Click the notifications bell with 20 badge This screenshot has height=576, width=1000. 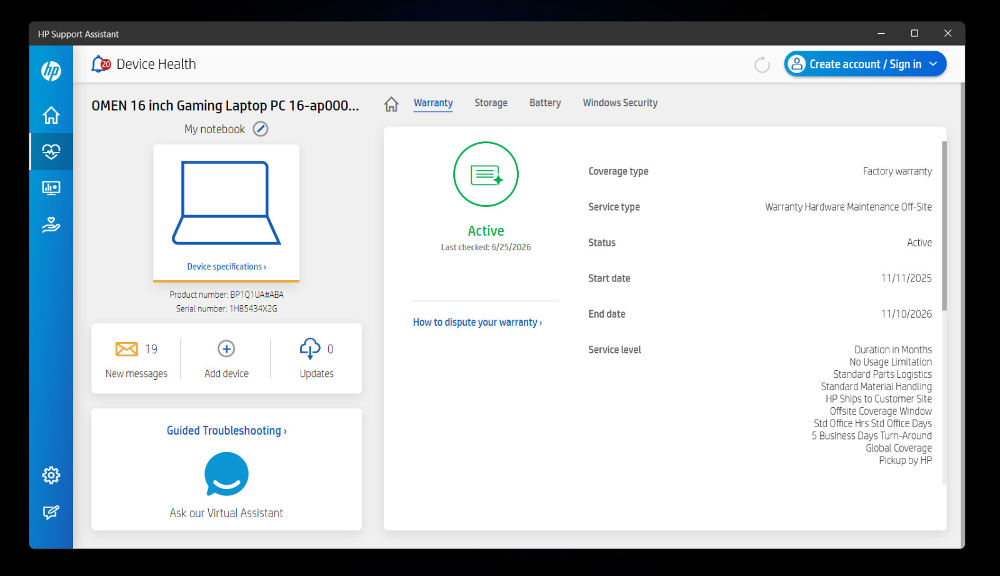[x=101, y=64]
